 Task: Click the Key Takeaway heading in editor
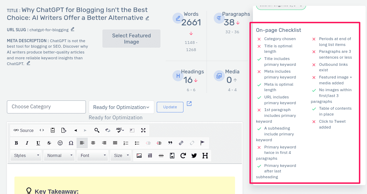(56, 192)
